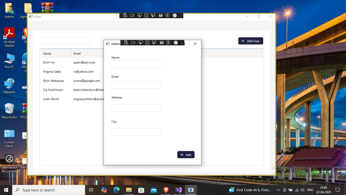The width and height of the screenshot is (346, 195).
Task: Click accessibility scan icon in AddUser debug toolbar
Action: tap(168, 43)
